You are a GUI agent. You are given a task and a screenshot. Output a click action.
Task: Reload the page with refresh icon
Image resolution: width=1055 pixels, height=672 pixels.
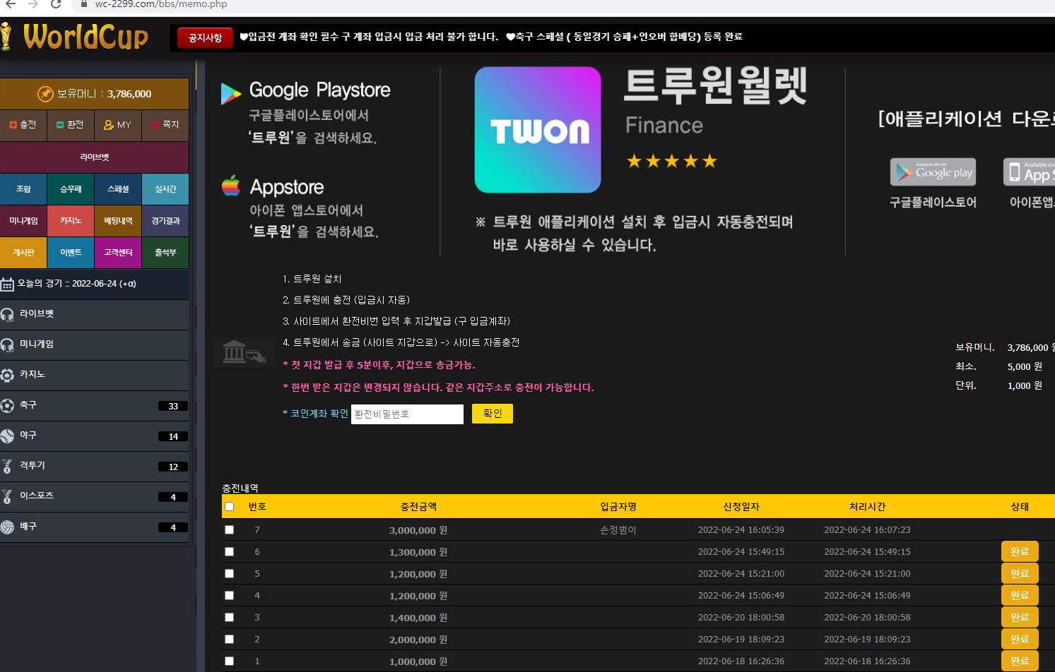coord(56,4)
